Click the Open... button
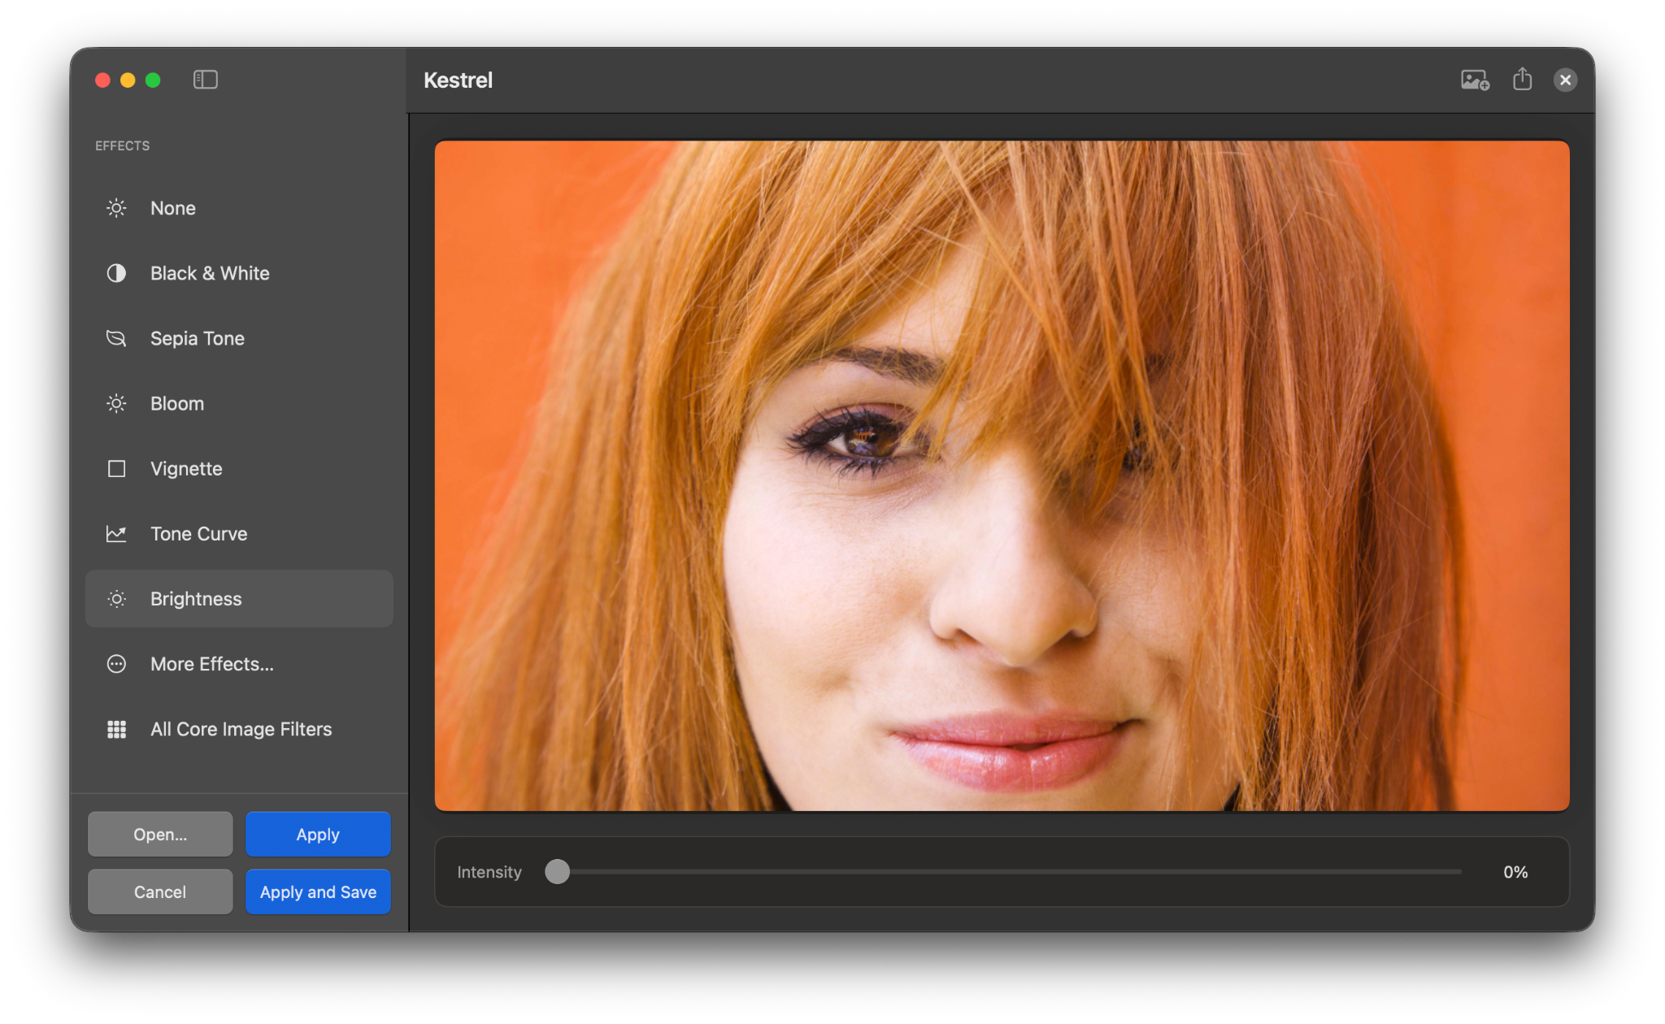The image size is (1665, 1024). point(160,834)
